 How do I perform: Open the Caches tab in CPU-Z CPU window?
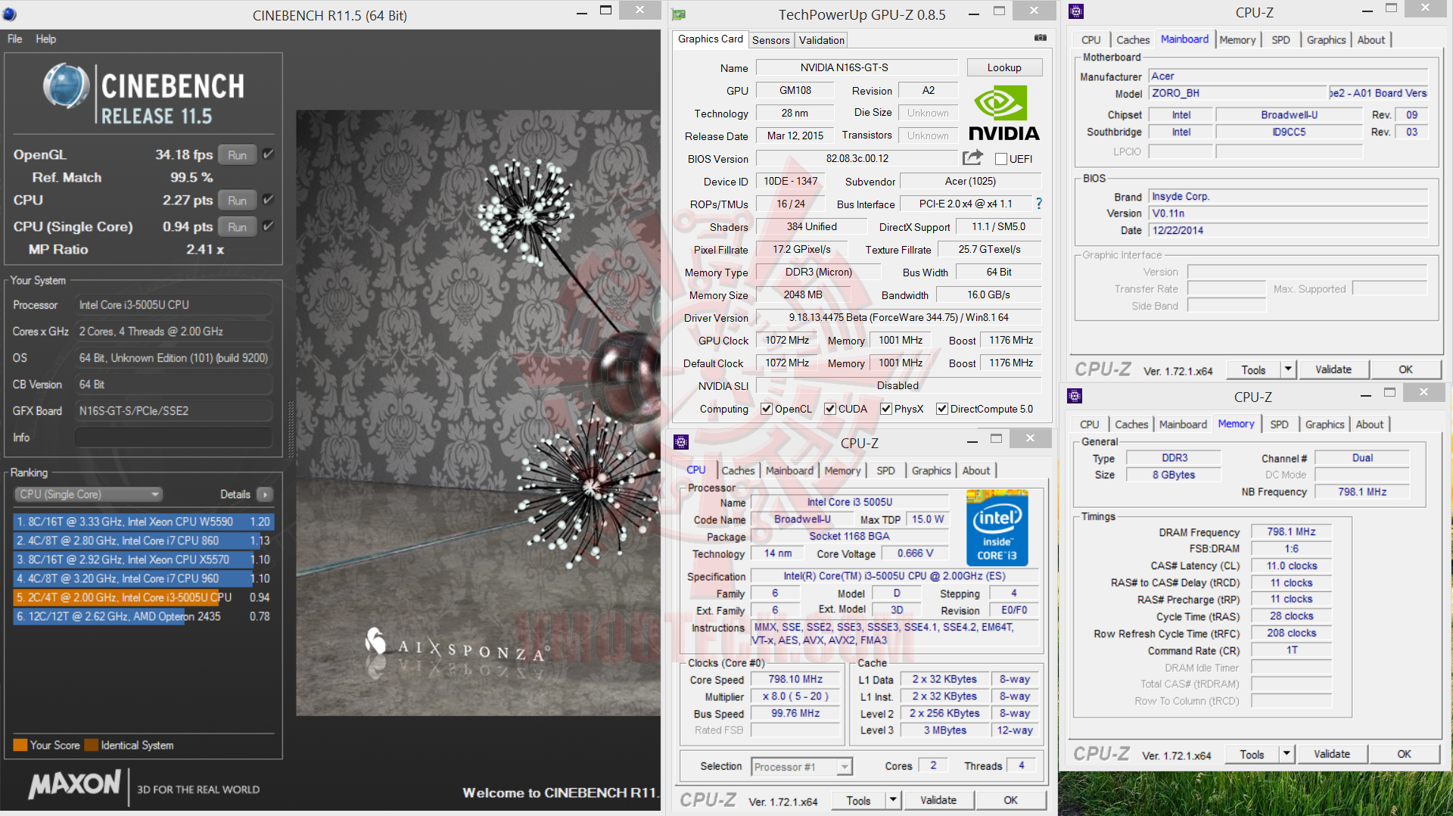[x=738, y=471]
